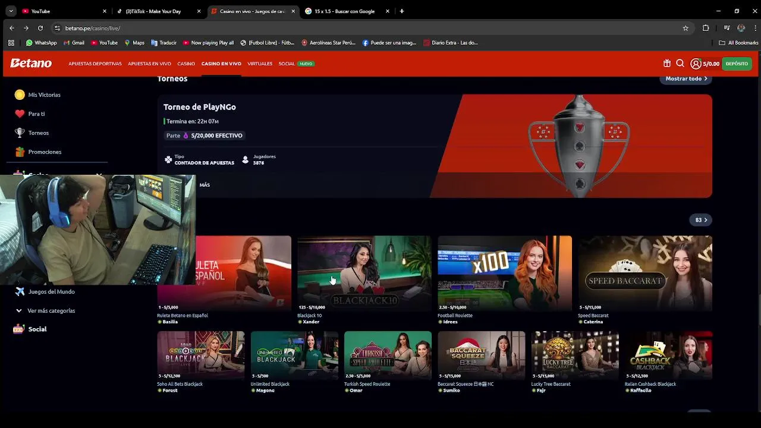Open a new browser tab
Screen dimensions: 761x428
[402, 11]
